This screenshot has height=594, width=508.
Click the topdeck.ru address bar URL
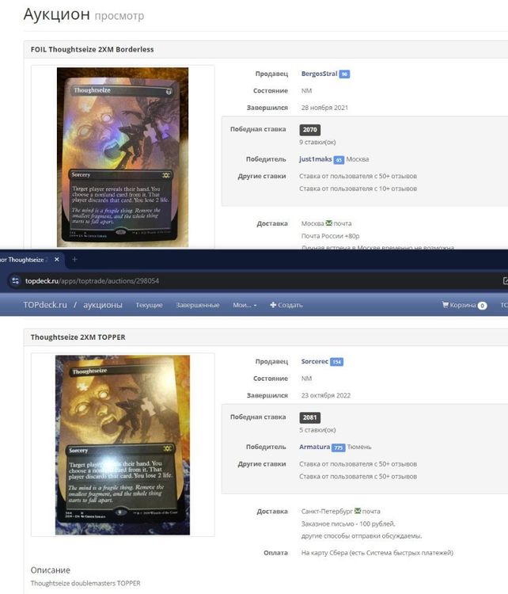(92, 281)
